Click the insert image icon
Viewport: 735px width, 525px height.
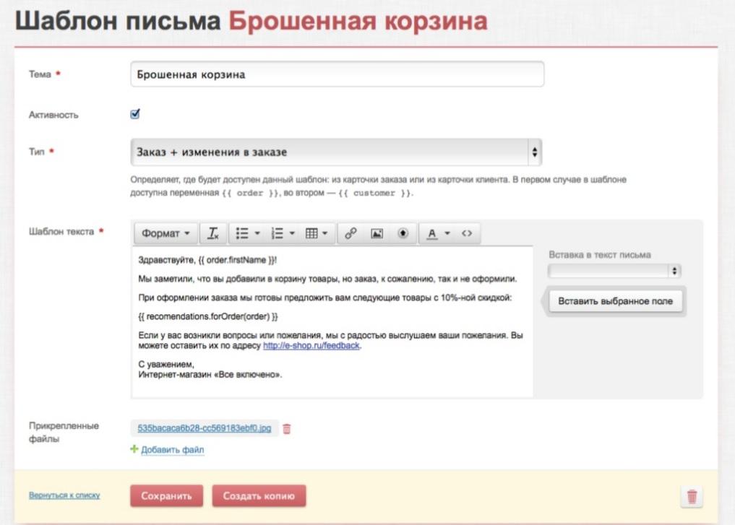[377, 233]
